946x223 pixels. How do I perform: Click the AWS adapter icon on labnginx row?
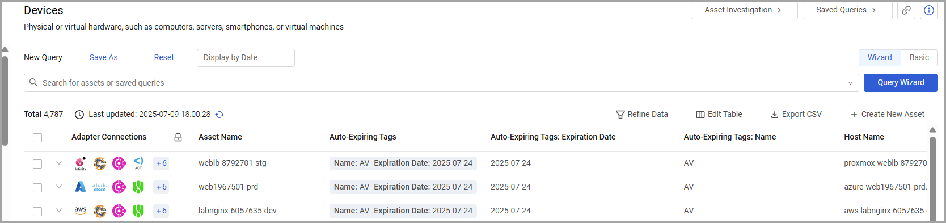pyautogui.click(x=81, y=211)
